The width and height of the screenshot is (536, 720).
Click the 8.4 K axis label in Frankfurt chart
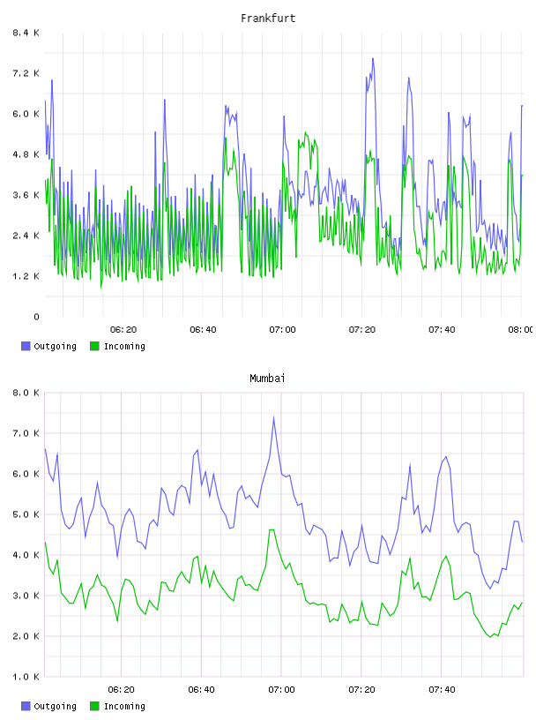pos(26,33)
